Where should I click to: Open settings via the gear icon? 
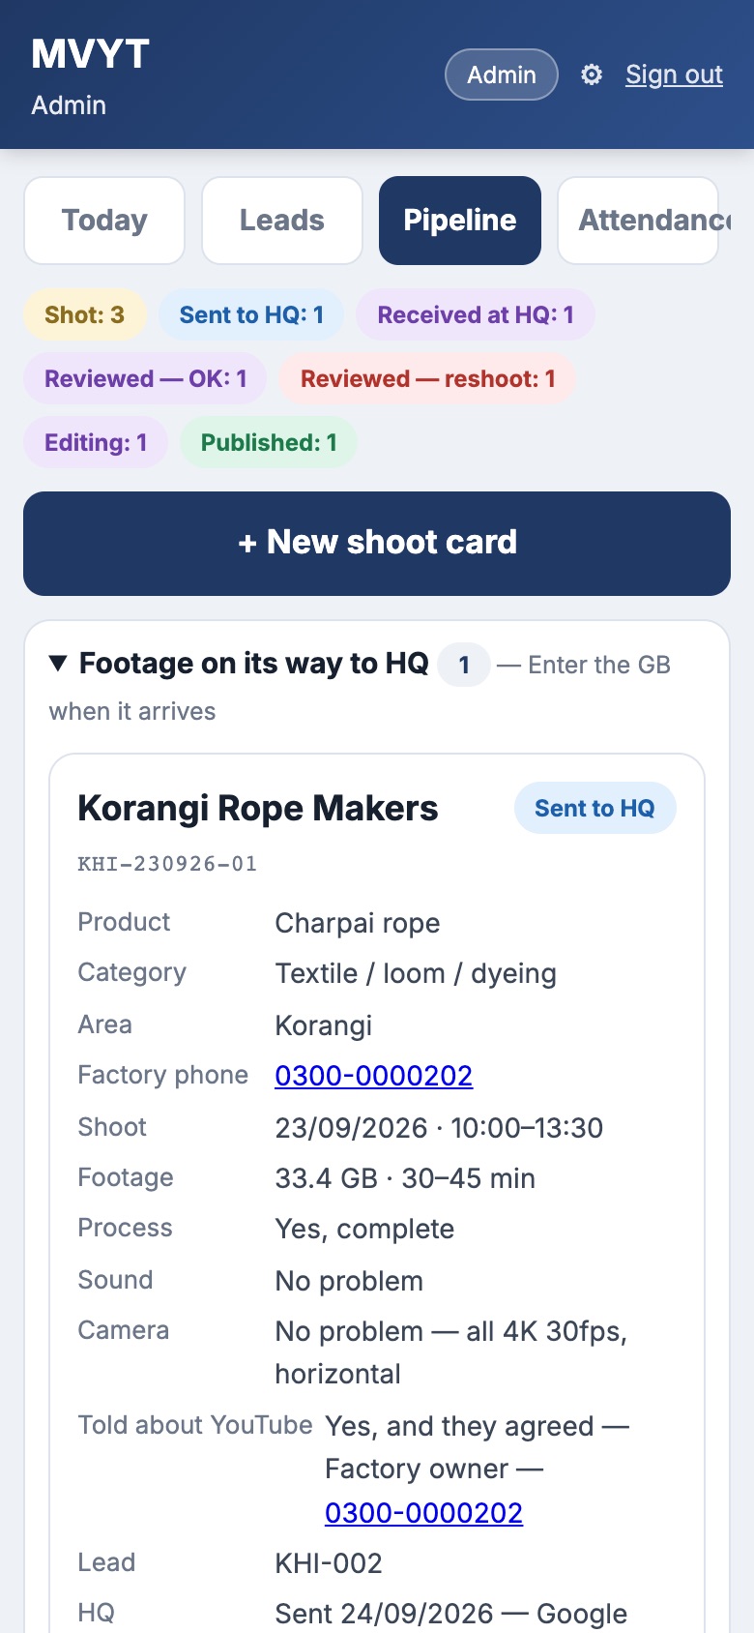(592, 74)
